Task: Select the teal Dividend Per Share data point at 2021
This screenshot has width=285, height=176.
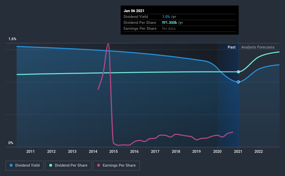Action: coord(238,72)
